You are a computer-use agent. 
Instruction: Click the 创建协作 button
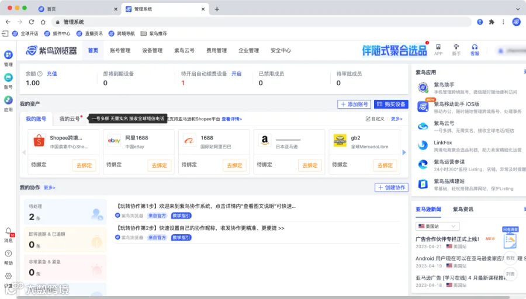pos(392,187)
